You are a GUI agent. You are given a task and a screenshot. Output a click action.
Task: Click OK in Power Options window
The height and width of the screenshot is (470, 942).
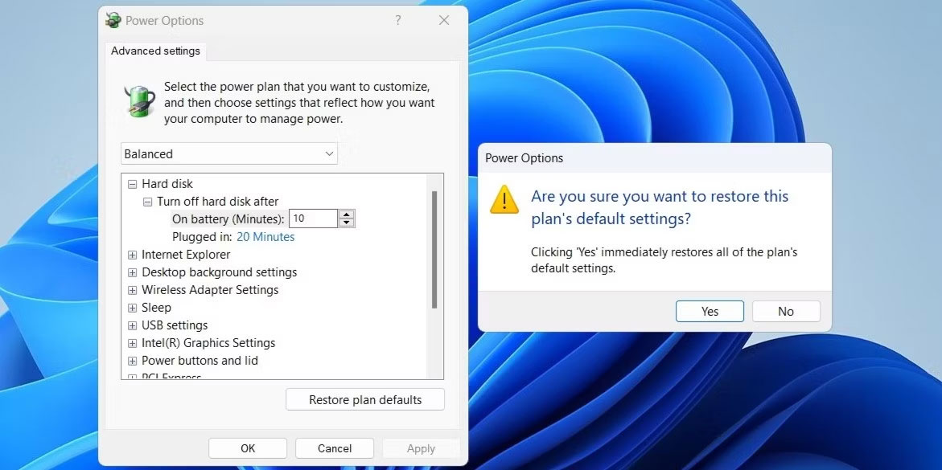click(248, 448)
